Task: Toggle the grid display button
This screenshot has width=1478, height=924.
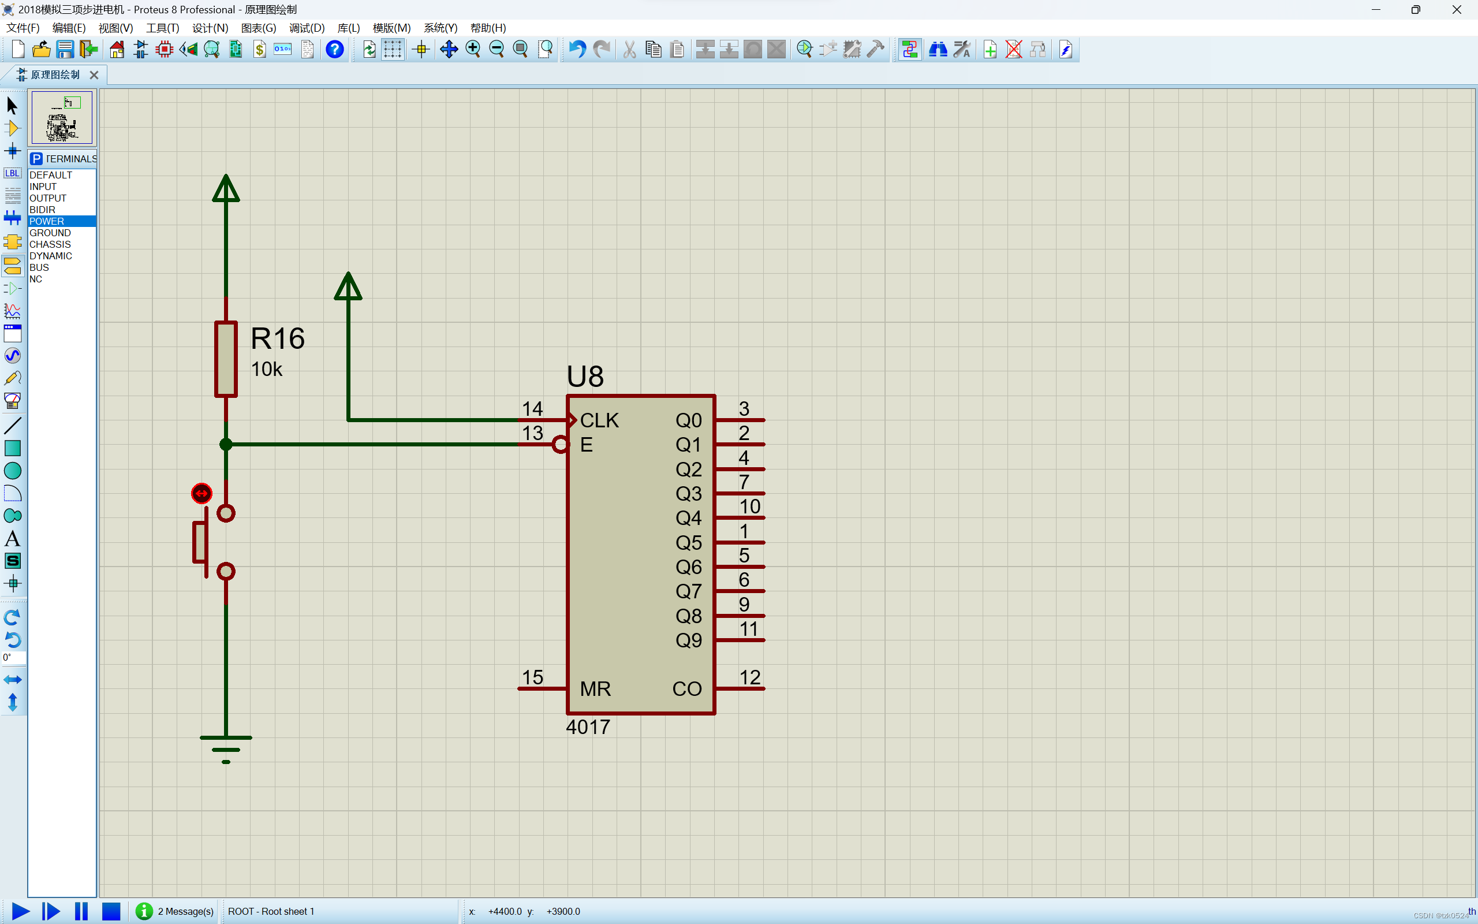Action: (393, 50)
